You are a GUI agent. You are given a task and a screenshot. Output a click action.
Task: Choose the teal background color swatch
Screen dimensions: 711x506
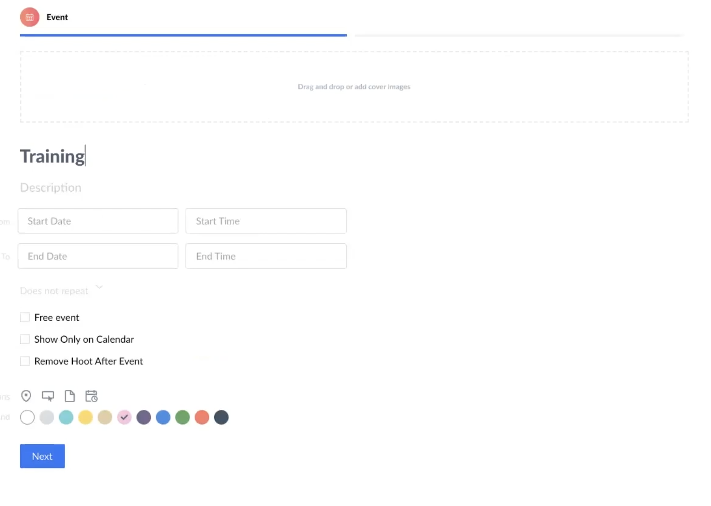pos(66,417)
